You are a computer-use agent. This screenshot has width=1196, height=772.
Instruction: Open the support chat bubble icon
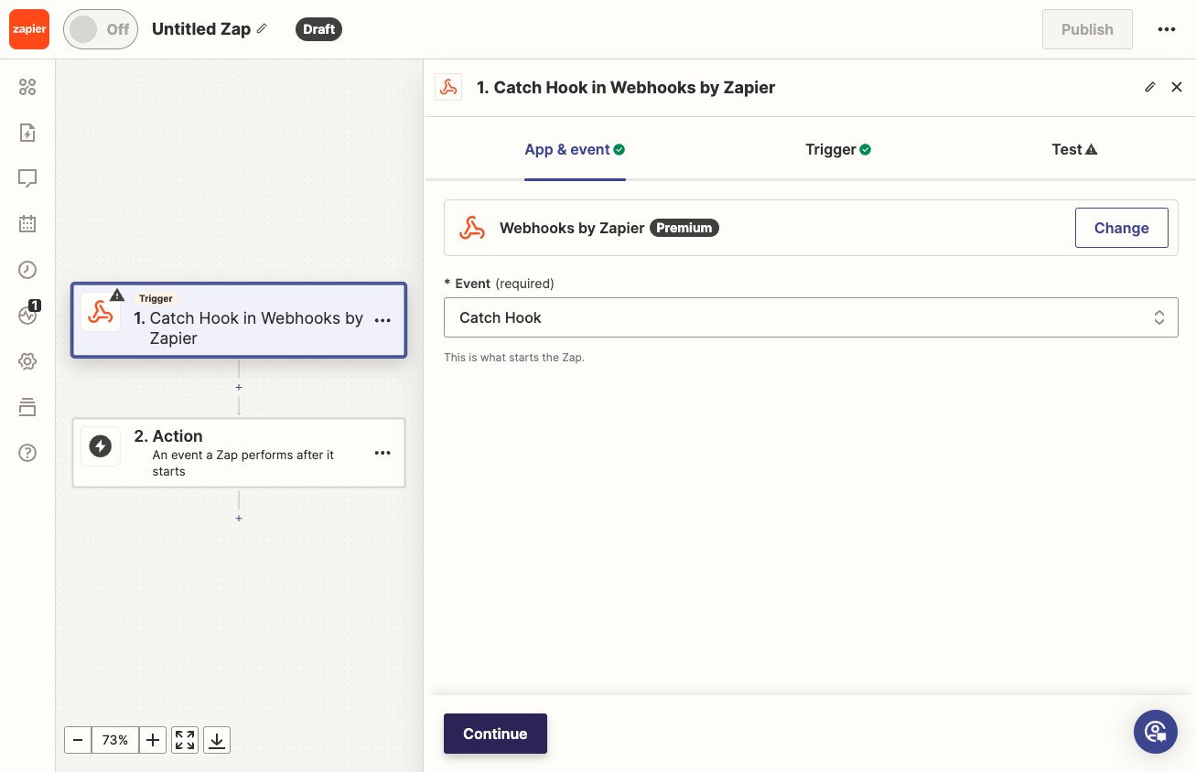point(1156,732)
